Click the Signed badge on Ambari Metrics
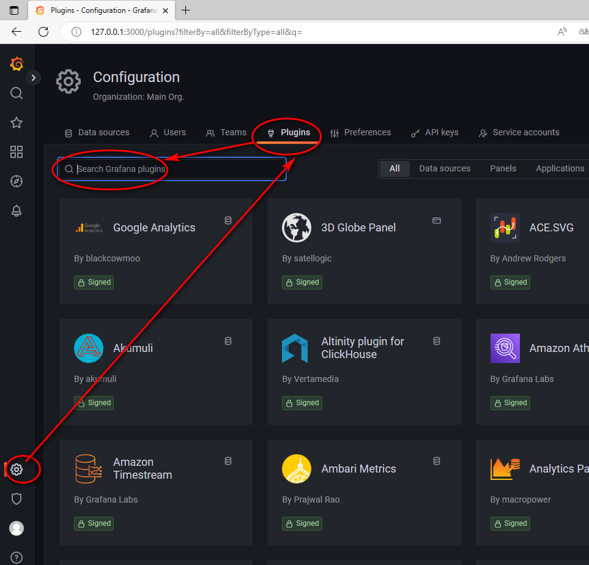Screen dimensions: 589x565 coord(302,523)
